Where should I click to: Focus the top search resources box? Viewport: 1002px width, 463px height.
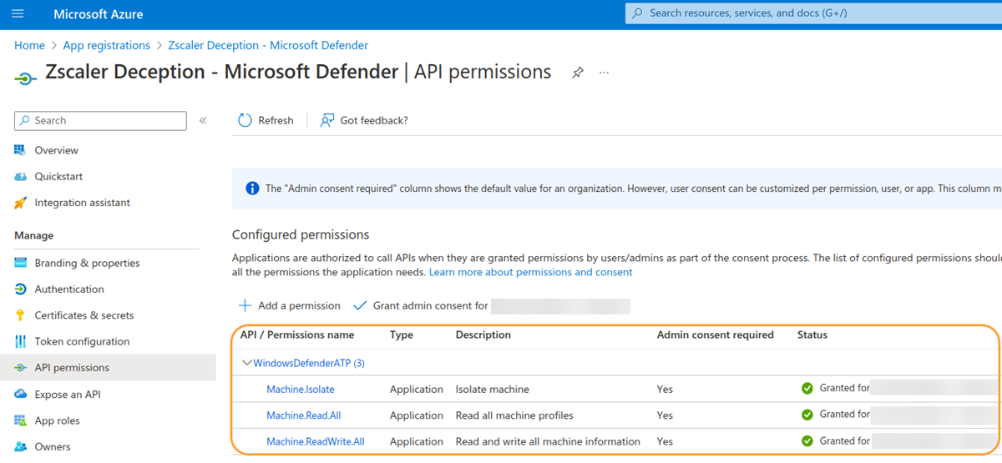click(x=813, y=13)
